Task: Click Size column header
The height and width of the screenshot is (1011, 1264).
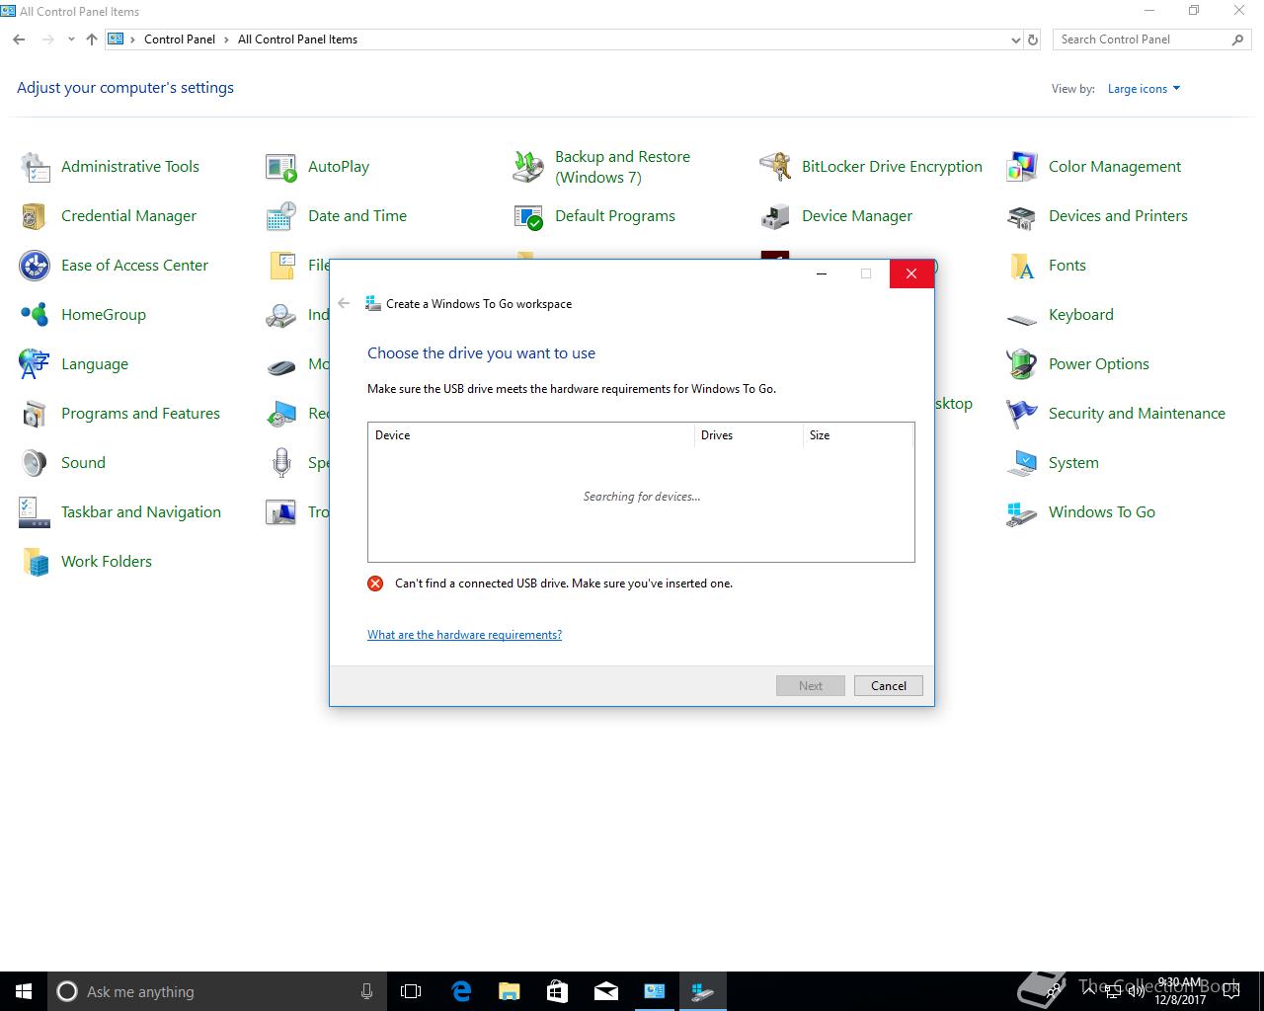Action: [858, 435]
